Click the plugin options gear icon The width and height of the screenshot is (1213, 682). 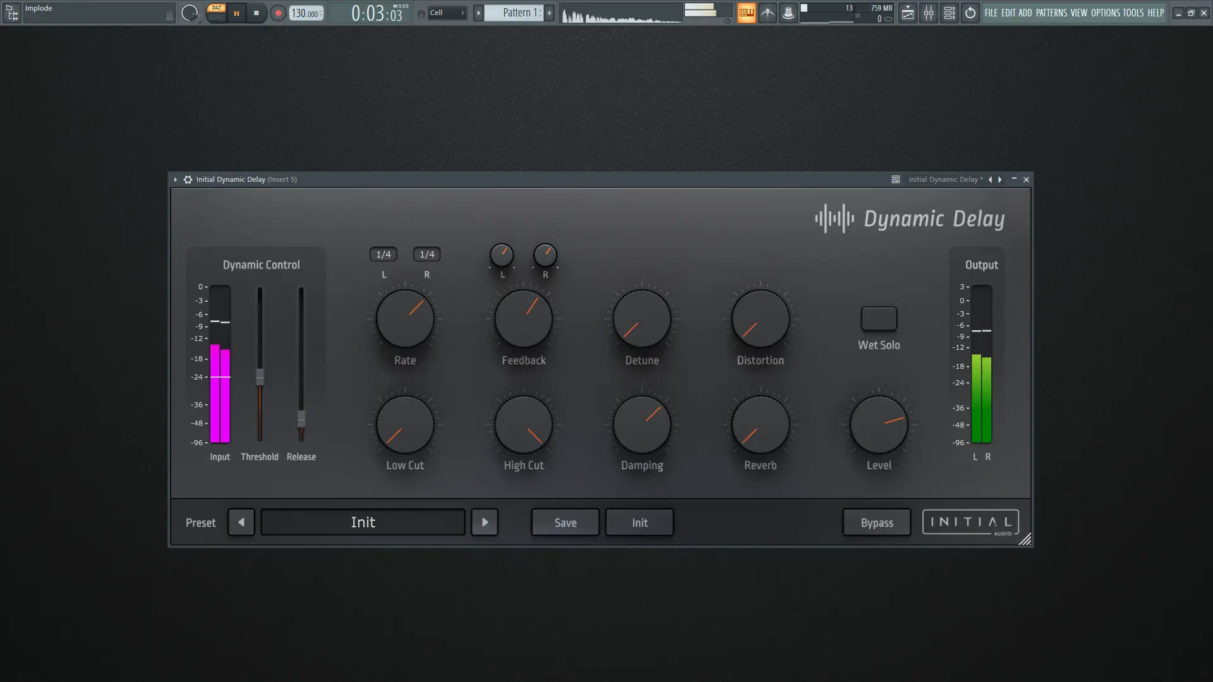(x=188, y=179)
